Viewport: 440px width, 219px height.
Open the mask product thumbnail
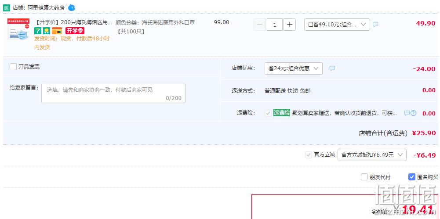(18, 29)
